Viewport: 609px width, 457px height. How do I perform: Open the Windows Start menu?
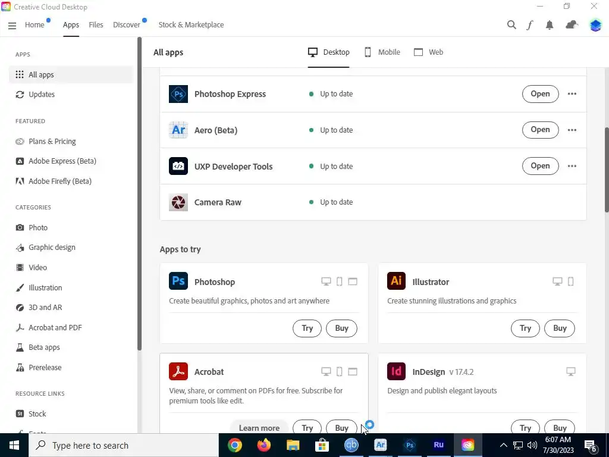click(x=14, y=445)
